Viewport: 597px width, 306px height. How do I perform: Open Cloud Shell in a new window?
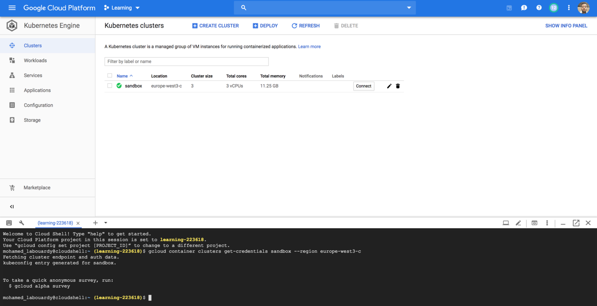[x=576, y=223]
